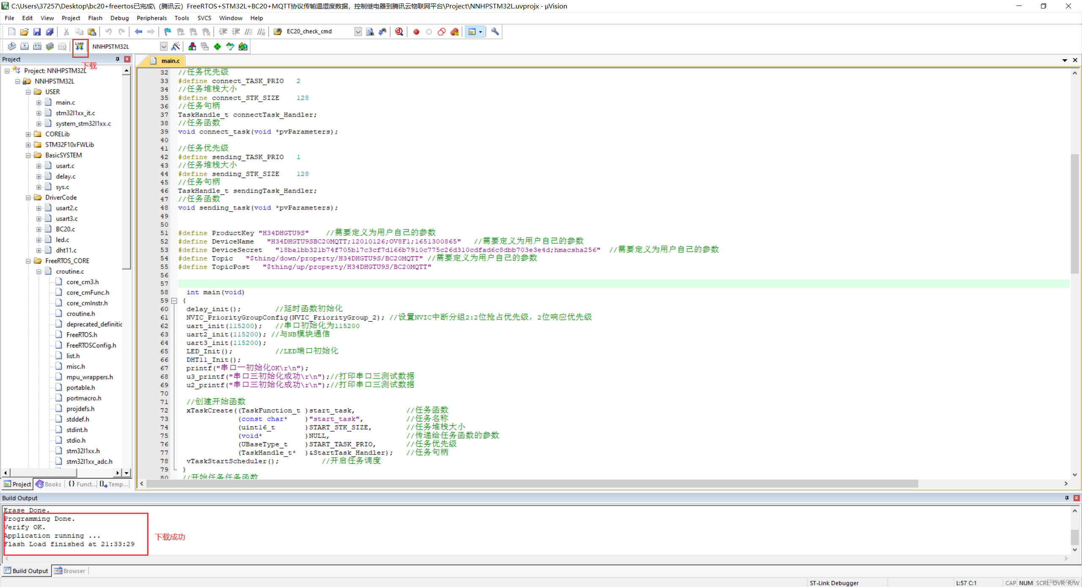Switch to the Funct... tab
This screenshot has width=1082, height=587.
pos(82,484)
